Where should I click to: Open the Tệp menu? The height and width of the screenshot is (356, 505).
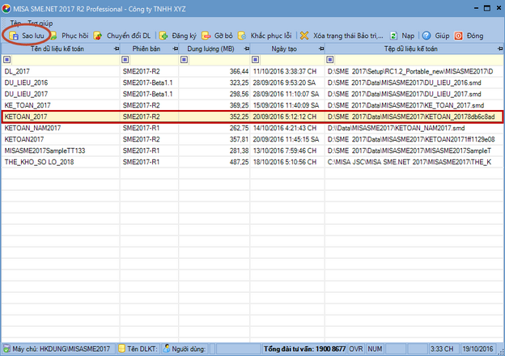(x=15, y=23)
